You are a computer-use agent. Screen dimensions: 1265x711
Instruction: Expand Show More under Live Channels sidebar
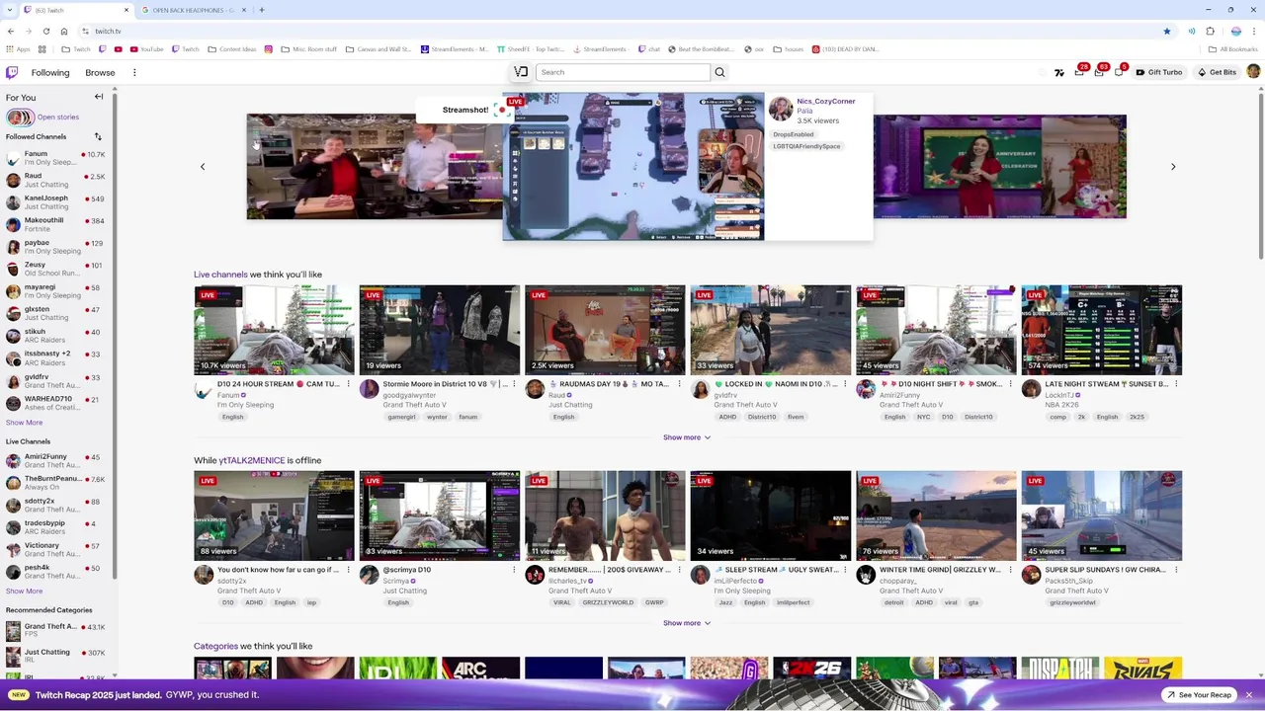tap(24, 592)
